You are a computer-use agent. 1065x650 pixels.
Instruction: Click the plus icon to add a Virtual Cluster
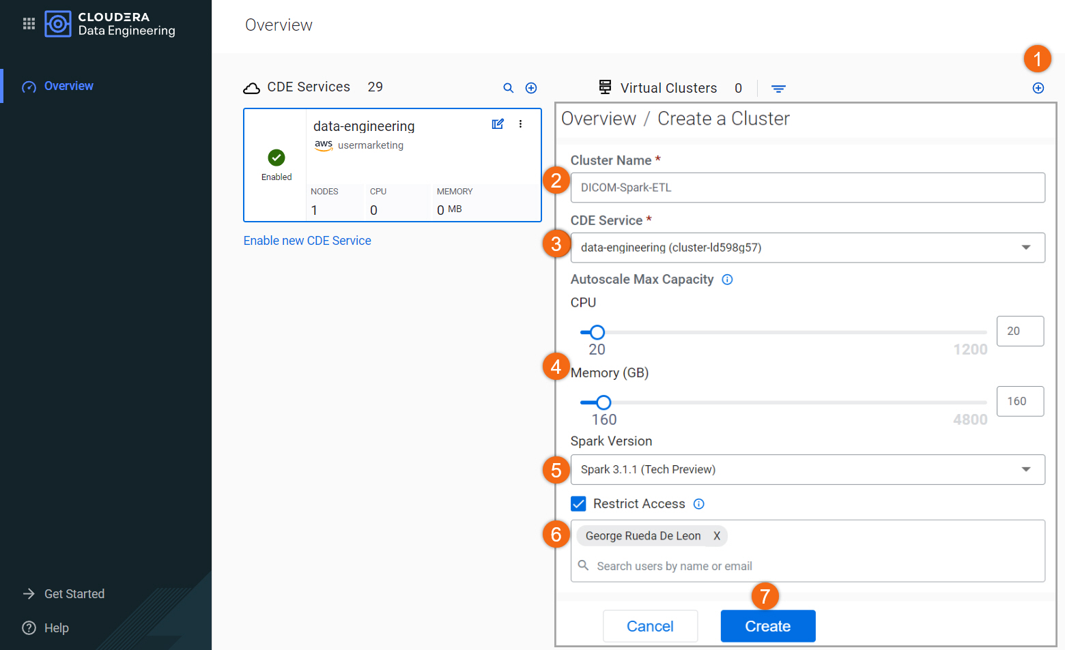pos(1038,88)
